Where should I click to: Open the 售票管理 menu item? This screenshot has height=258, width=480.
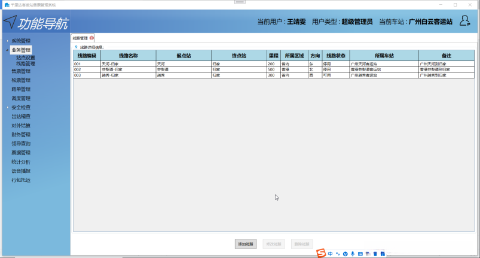click(x=21, y=71)
